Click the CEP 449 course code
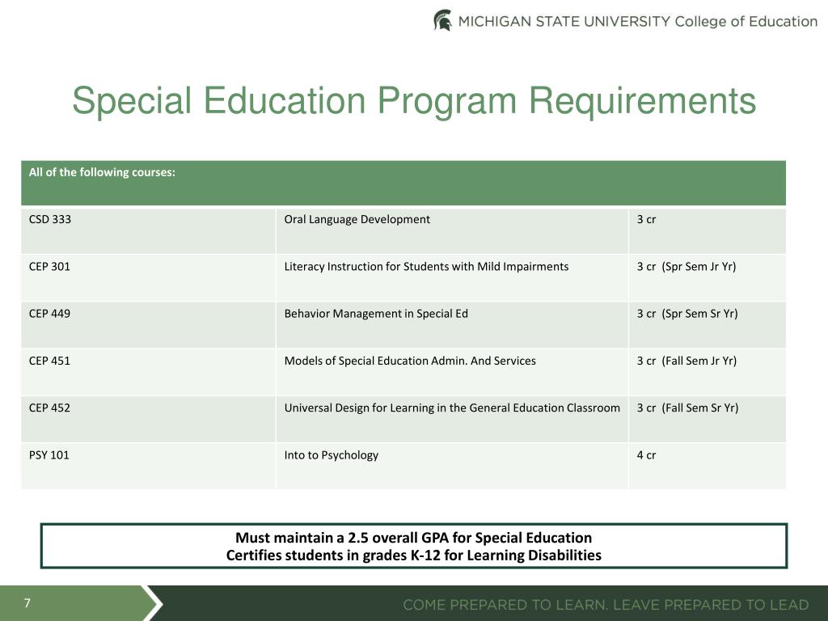The width and height of the screenshot is (828, 621). click(x=49, y=314)
